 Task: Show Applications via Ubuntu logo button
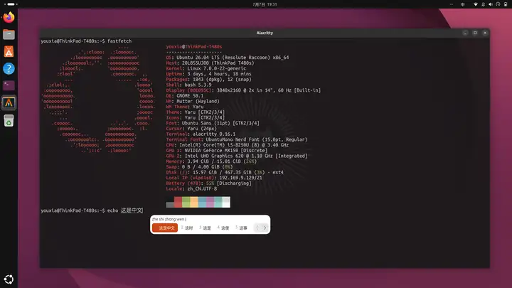point(9,279)
